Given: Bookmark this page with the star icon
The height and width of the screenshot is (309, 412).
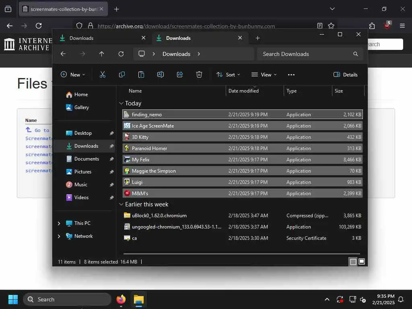Looking at the screenshot, I should (x=331, y=26).
